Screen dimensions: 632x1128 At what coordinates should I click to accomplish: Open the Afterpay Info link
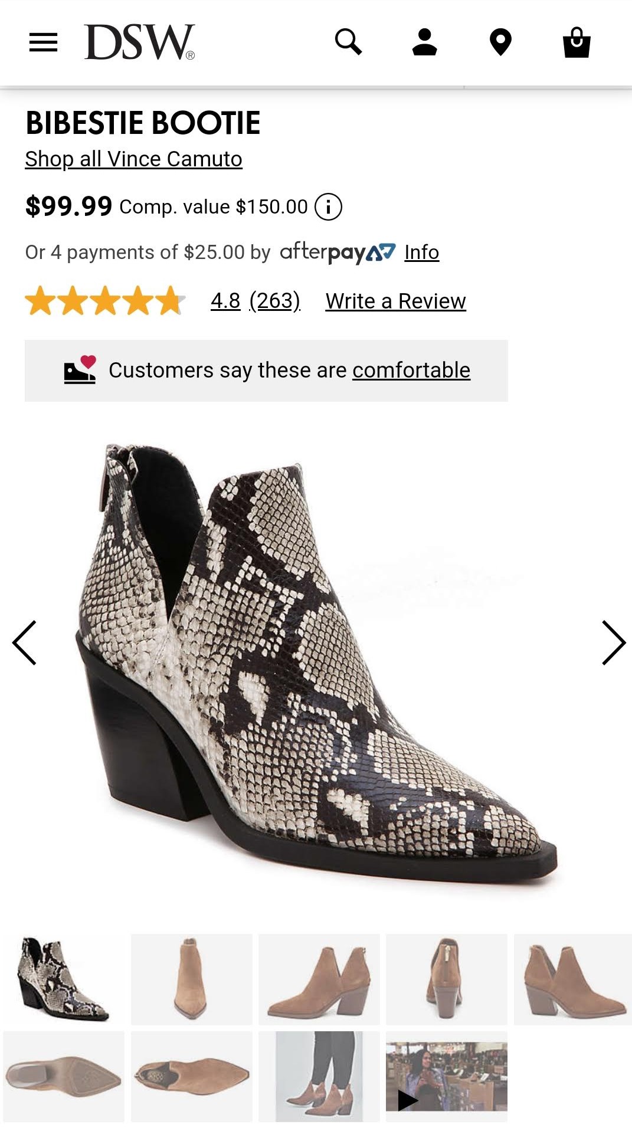(421, 253)
